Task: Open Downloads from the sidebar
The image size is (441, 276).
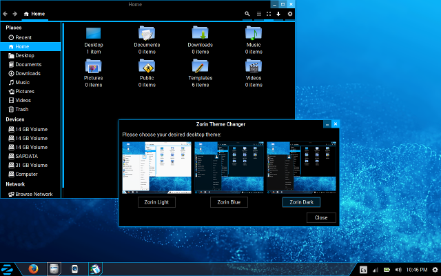Action: tap(30, 74)
